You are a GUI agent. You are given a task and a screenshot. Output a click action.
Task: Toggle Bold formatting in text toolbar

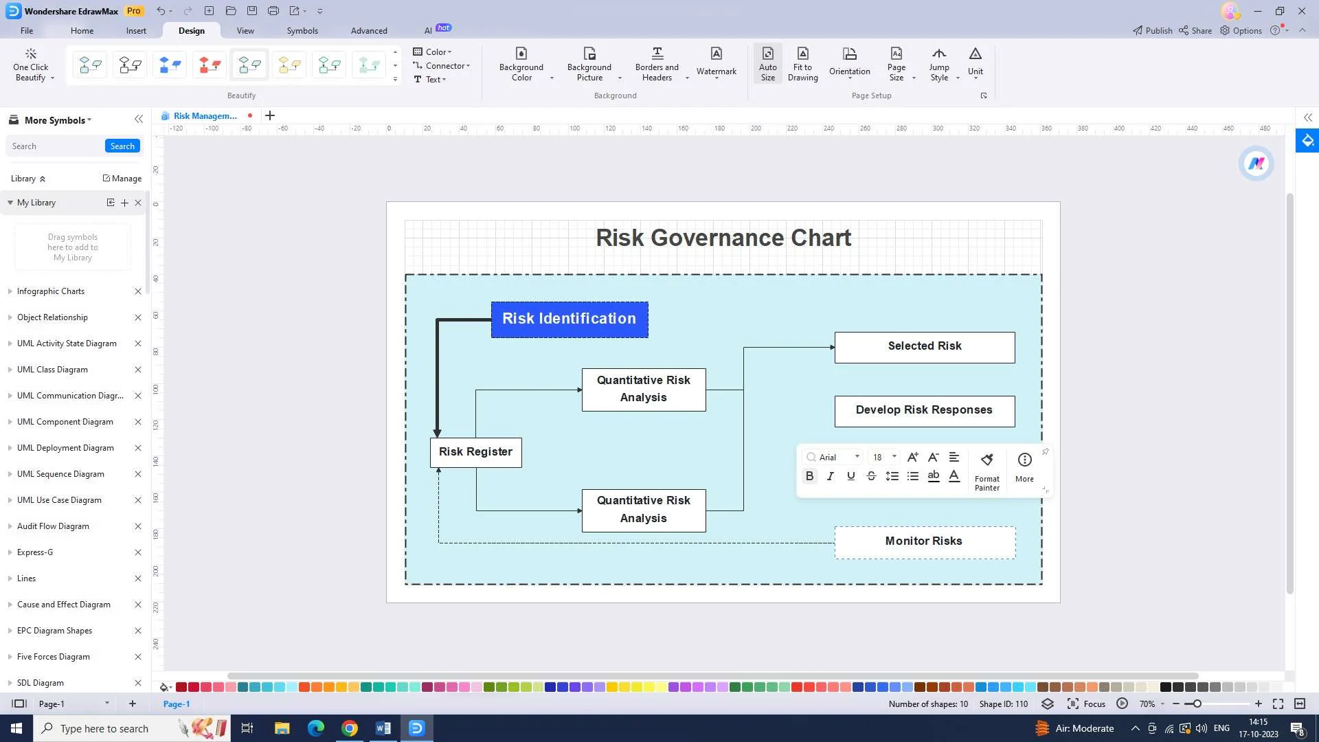point(810,475)
